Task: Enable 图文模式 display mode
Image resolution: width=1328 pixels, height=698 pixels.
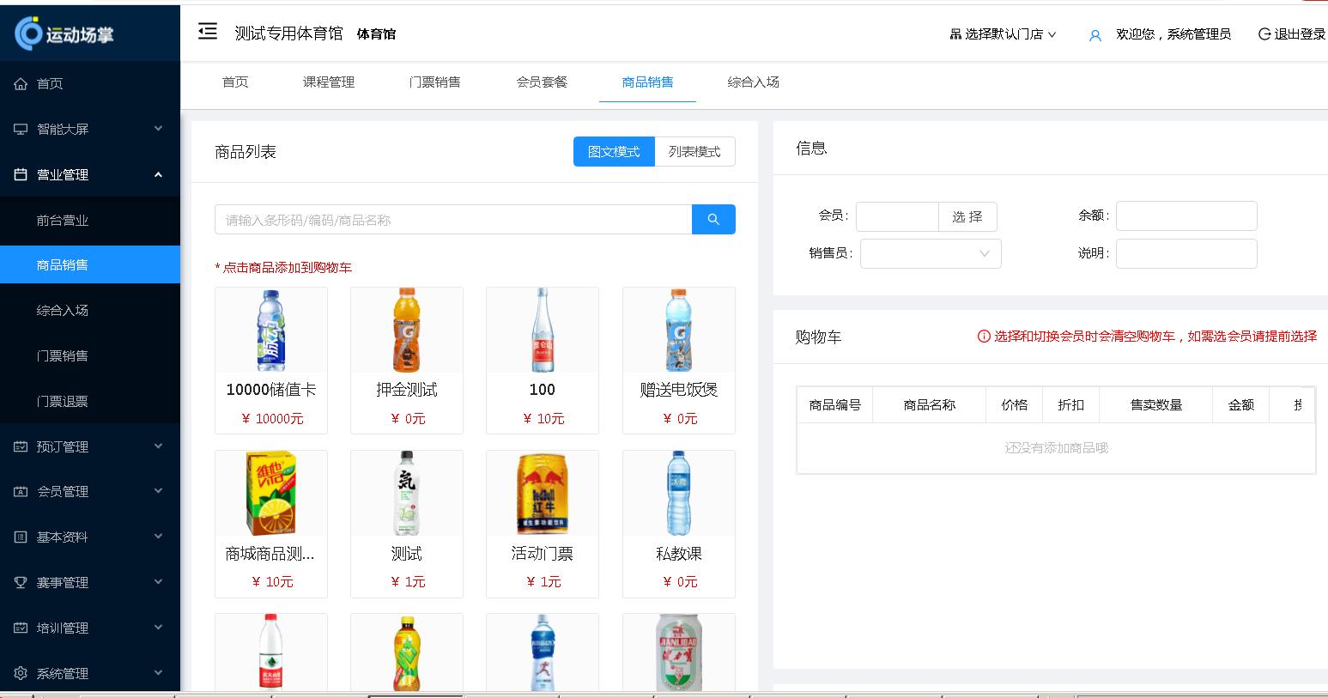Action: [613, 151]
